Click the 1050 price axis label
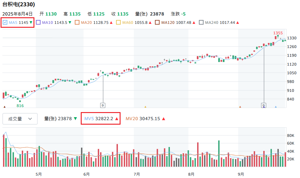This screenshot has height=178, width=300. coord(292,73)
